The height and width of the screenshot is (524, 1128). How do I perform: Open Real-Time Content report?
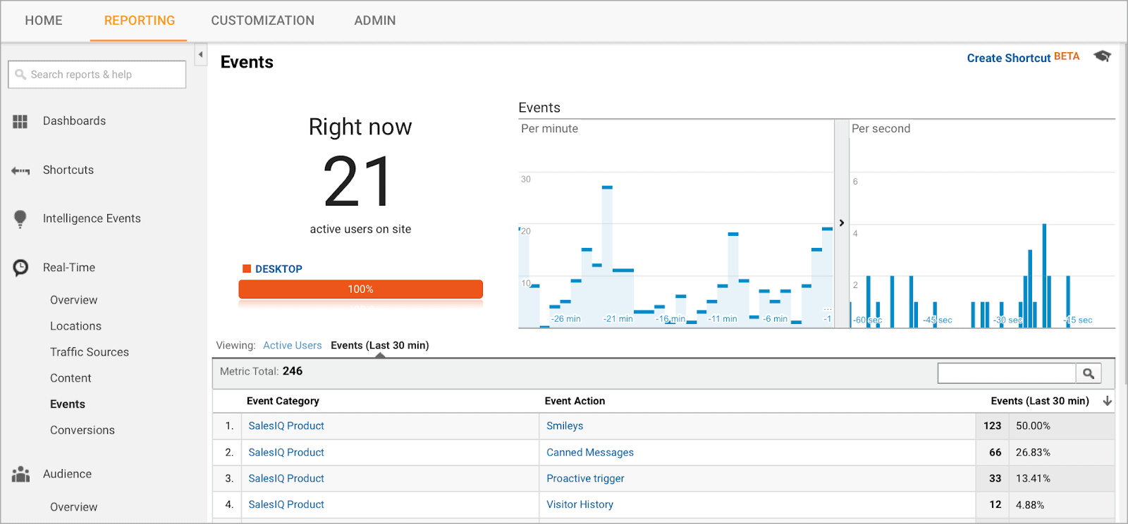pyautogui.click(x=70, y=378)
